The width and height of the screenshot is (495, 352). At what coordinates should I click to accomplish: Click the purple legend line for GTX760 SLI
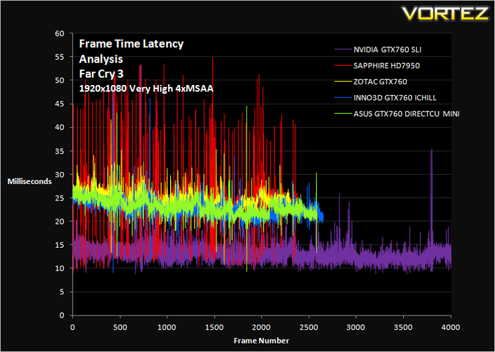(x=343, y=50)
